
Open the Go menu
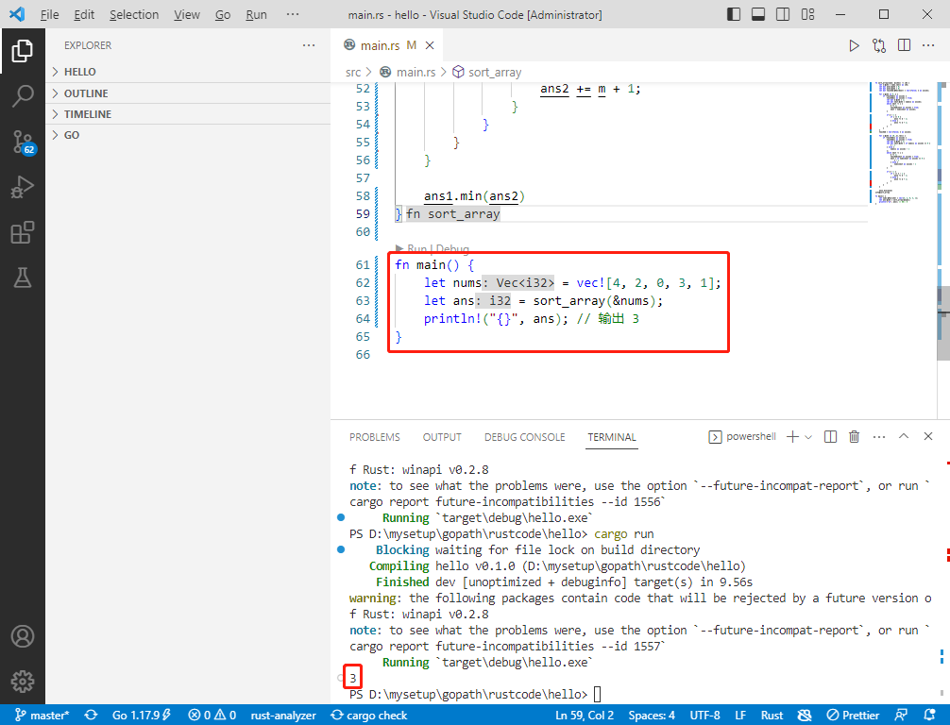pos(223,14)
